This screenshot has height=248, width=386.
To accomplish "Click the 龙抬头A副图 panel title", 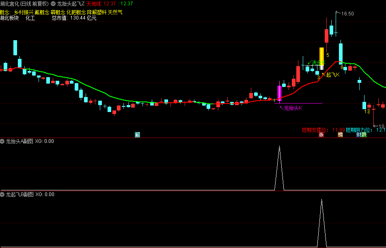I will tap(19, 141).
